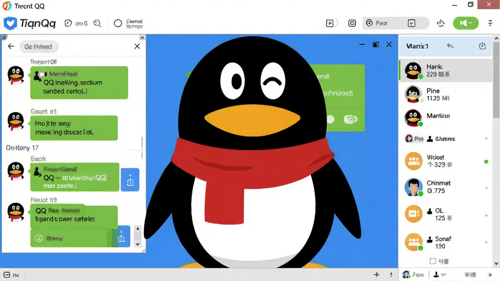Go back with the chat panel arrow
500x281 pixels.
pos(11,46)
